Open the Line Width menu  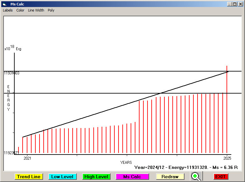point(36,10)
